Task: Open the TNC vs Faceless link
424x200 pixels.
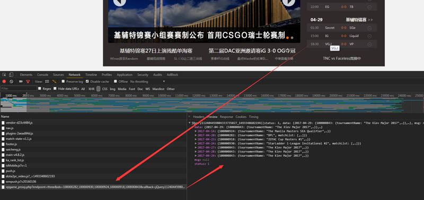Action: point(342,59)
